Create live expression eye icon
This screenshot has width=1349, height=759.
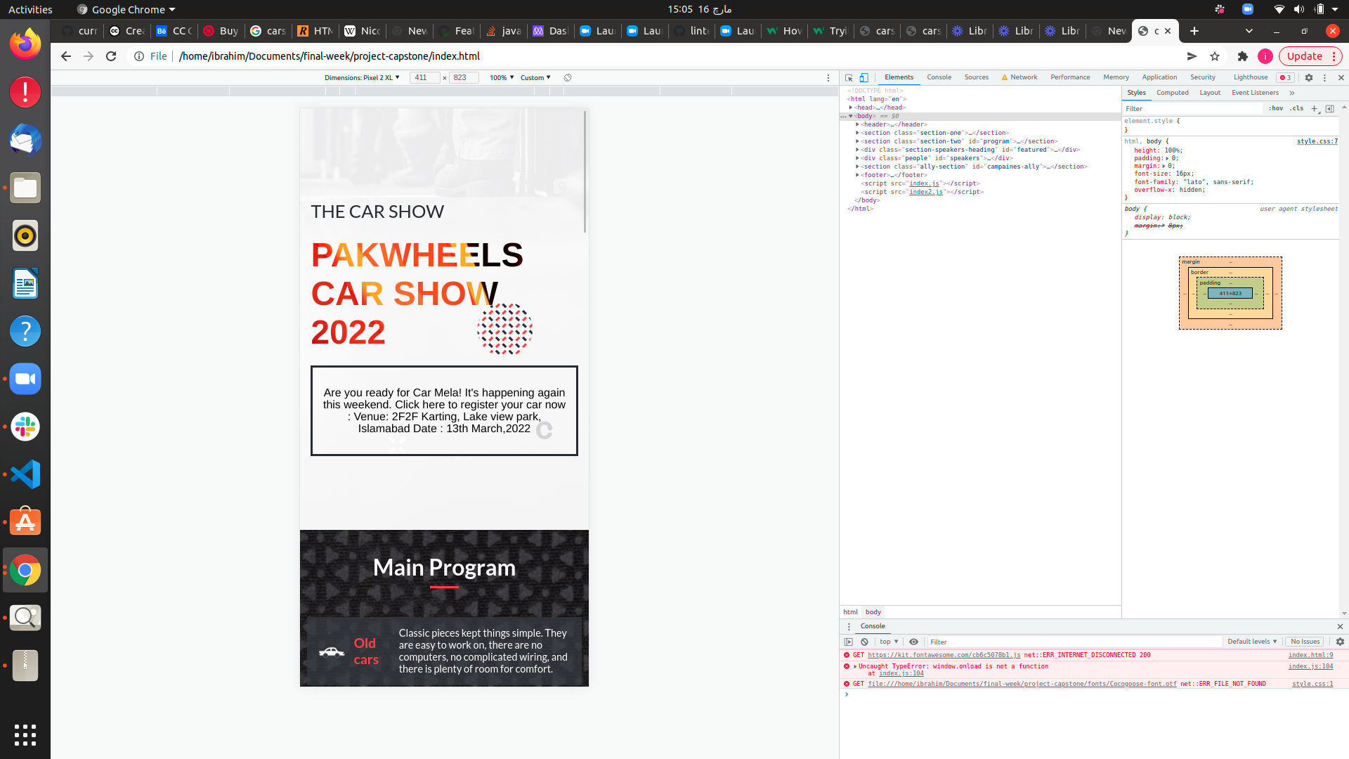click(913, 642)
